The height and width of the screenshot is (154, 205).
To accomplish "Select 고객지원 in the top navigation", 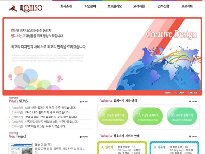I will pyautogui.click(x=139, y=6).
